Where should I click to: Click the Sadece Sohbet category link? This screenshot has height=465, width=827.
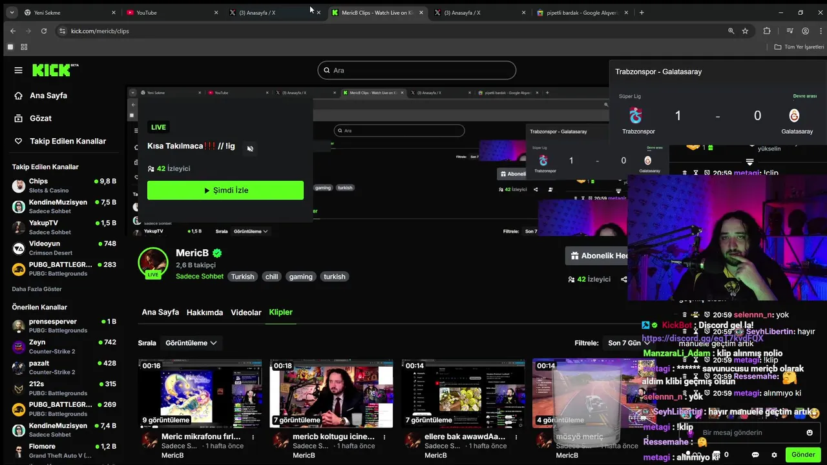[200, 276]
